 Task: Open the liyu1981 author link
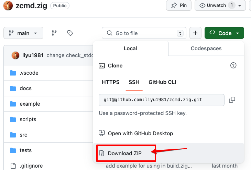pos(33,55)
